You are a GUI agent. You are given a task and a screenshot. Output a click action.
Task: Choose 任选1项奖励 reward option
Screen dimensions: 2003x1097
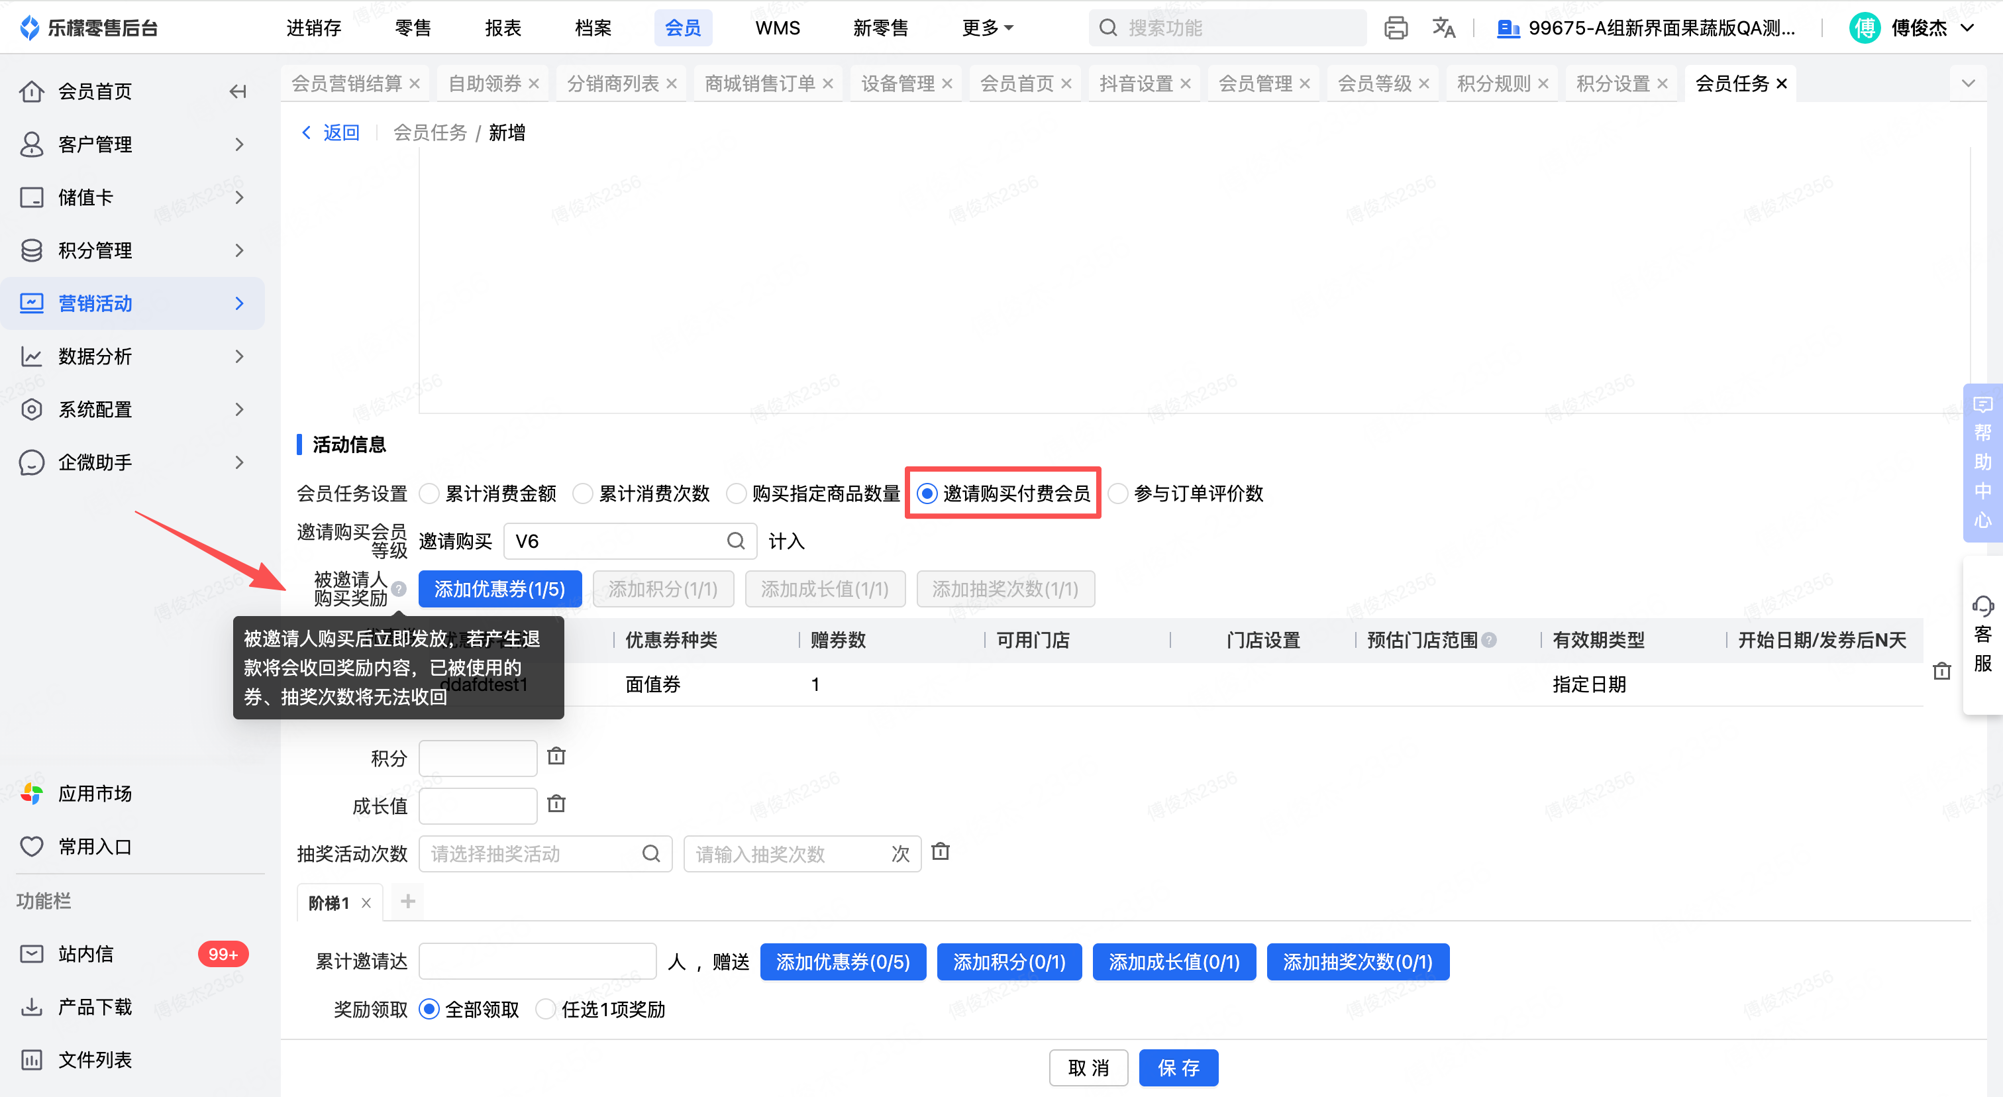point(546,1009)
